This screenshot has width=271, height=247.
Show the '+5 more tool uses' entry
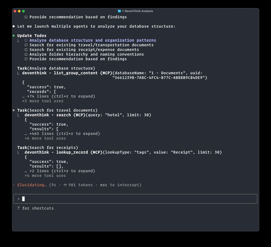click(x=43, y=101)
